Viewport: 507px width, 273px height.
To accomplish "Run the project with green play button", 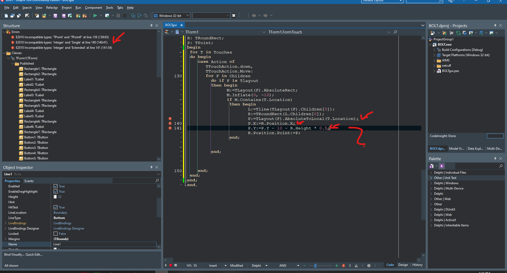I will (95, 16).
